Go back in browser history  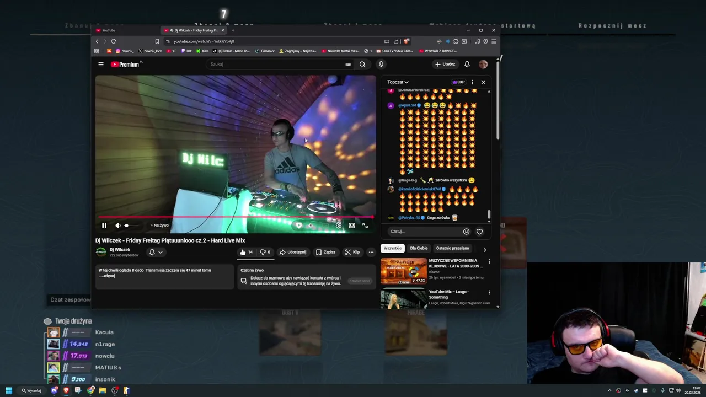(97, 41)
